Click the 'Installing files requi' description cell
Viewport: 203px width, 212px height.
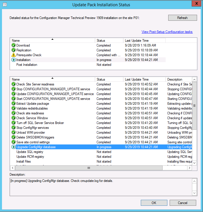180,161
